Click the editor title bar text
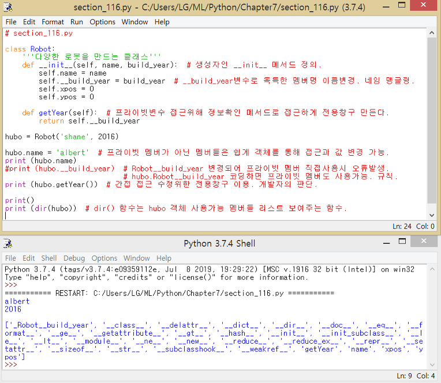This screenshot has width=441, height=383. click(x=219, y=7)
